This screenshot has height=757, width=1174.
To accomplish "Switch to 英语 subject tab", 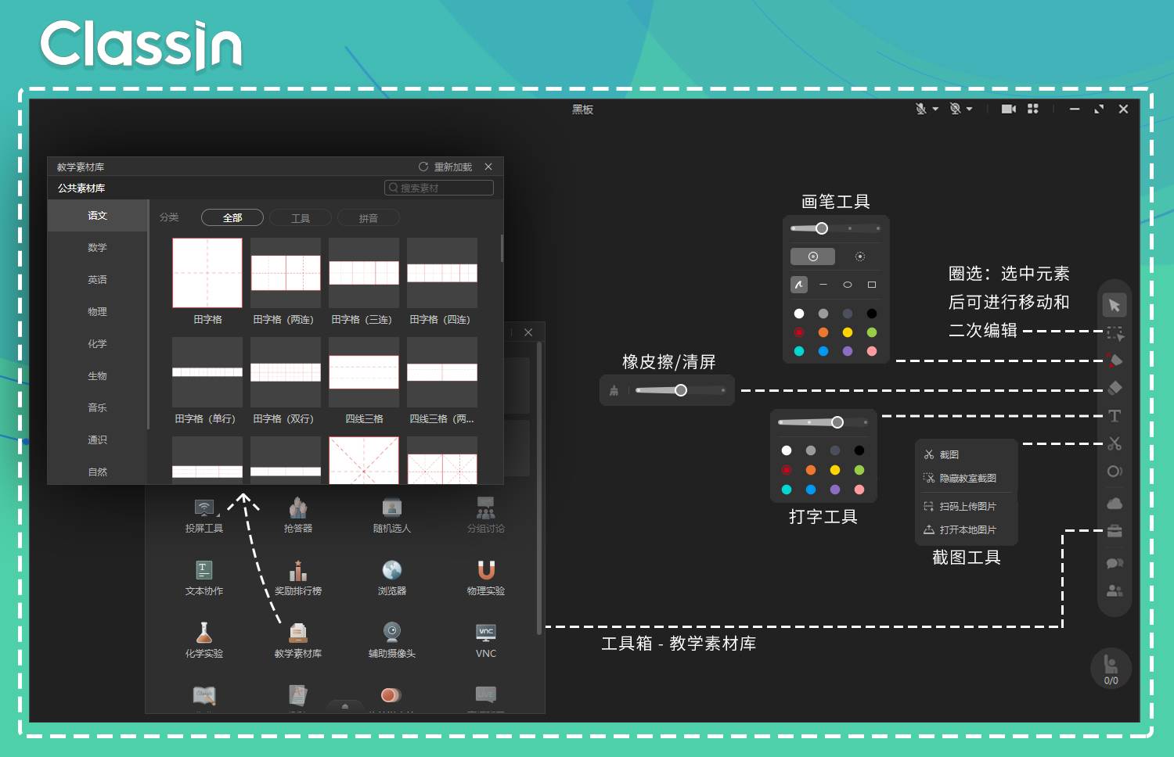I will (98, 279).
